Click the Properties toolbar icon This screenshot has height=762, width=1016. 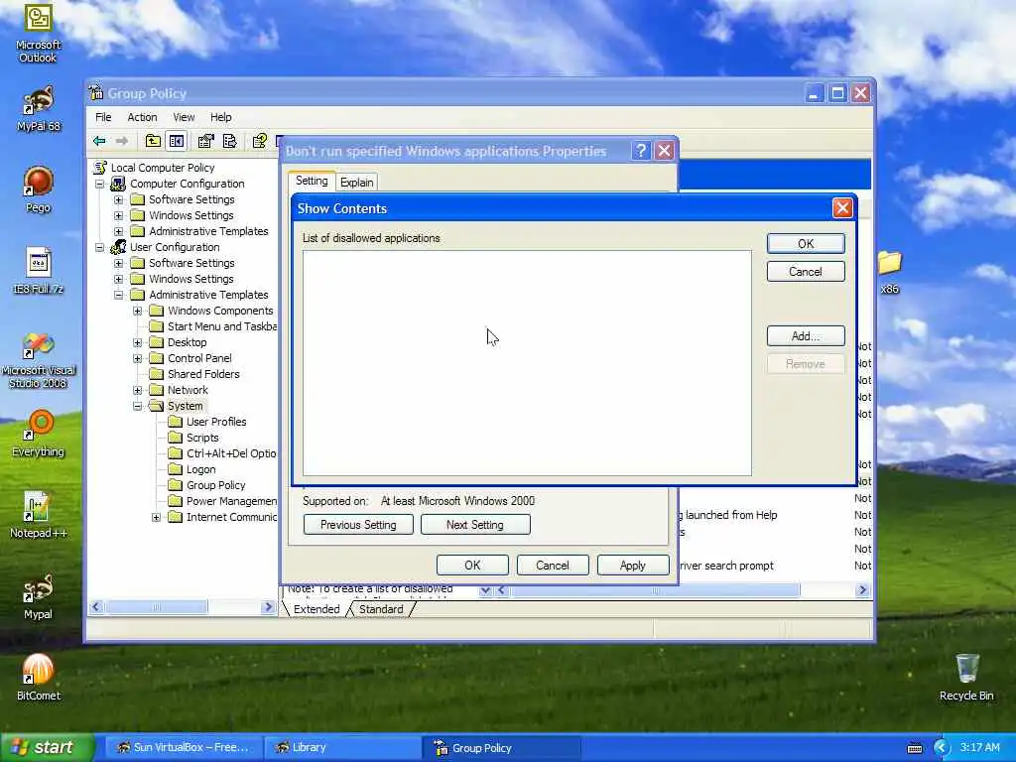[206, 141]
